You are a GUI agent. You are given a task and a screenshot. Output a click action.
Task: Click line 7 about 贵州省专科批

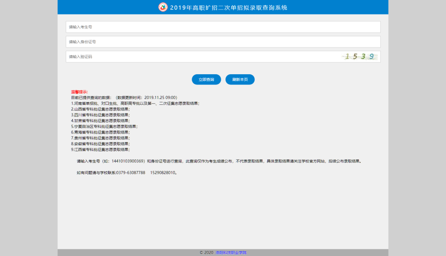pos(100,138)
